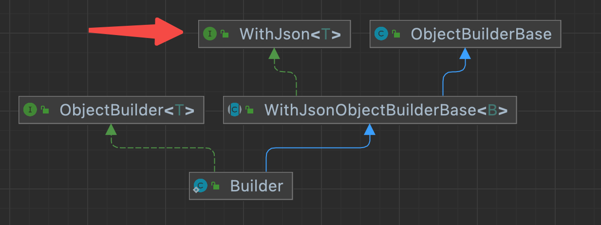Click the blue arrowhead under ObjectBuilderBase
This screenshot has width=601, height=225.
pos(465,53)
